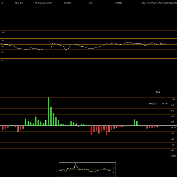Click RSI scale label 30

point(2,52)
